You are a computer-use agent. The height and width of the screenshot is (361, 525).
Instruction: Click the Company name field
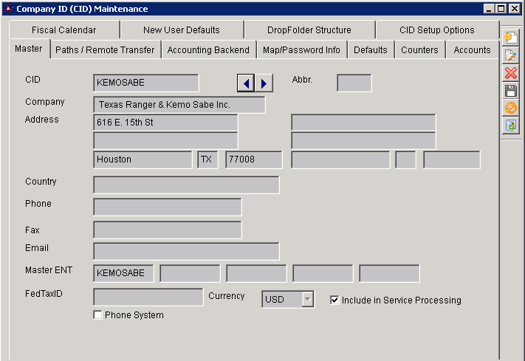(179, 105)
